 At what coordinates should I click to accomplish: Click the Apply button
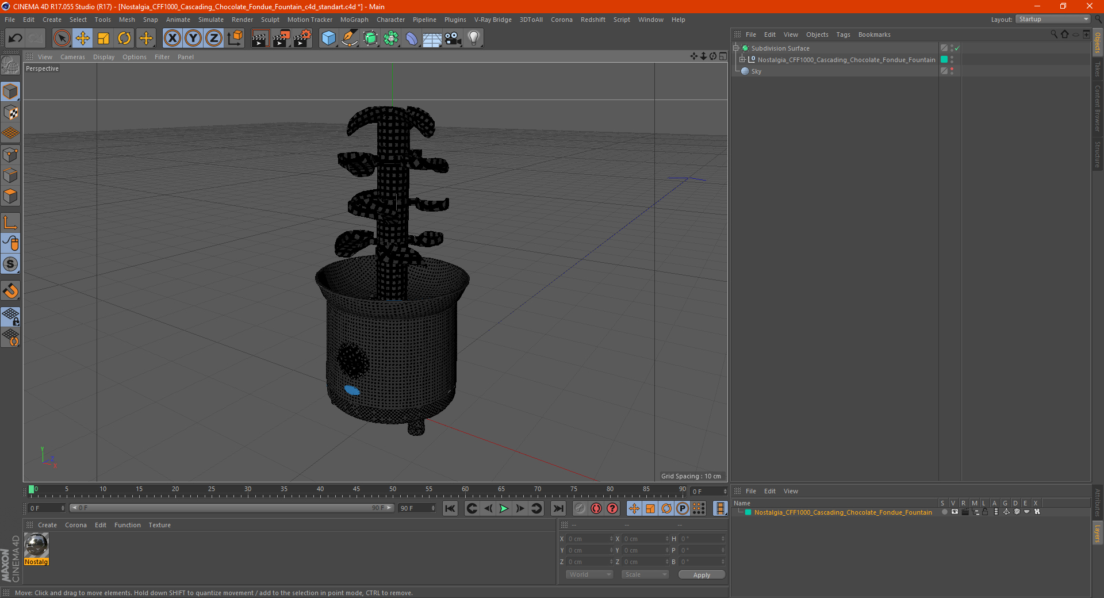pos(701,574)
